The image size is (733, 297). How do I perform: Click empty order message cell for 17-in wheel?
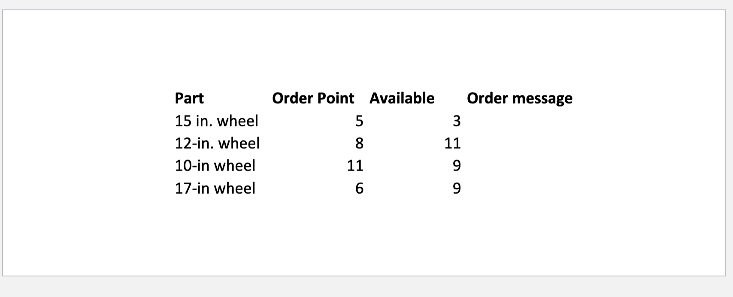519,189
